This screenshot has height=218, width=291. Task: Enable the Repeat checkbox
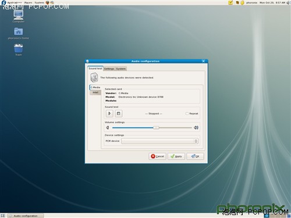pos(187,113)
